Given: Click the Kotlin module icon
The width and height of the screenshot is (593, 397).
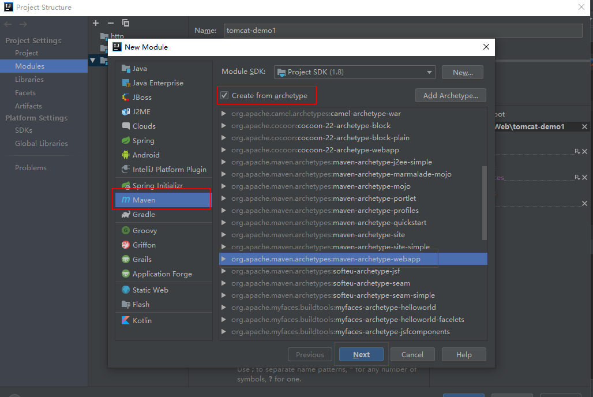Looking at the screenshot, I should [126, 321].
